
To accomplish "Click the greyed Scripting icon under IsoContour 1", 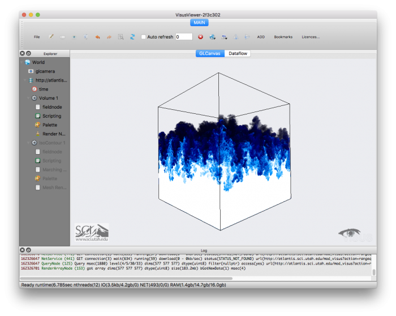I will [x=38, y=161].
